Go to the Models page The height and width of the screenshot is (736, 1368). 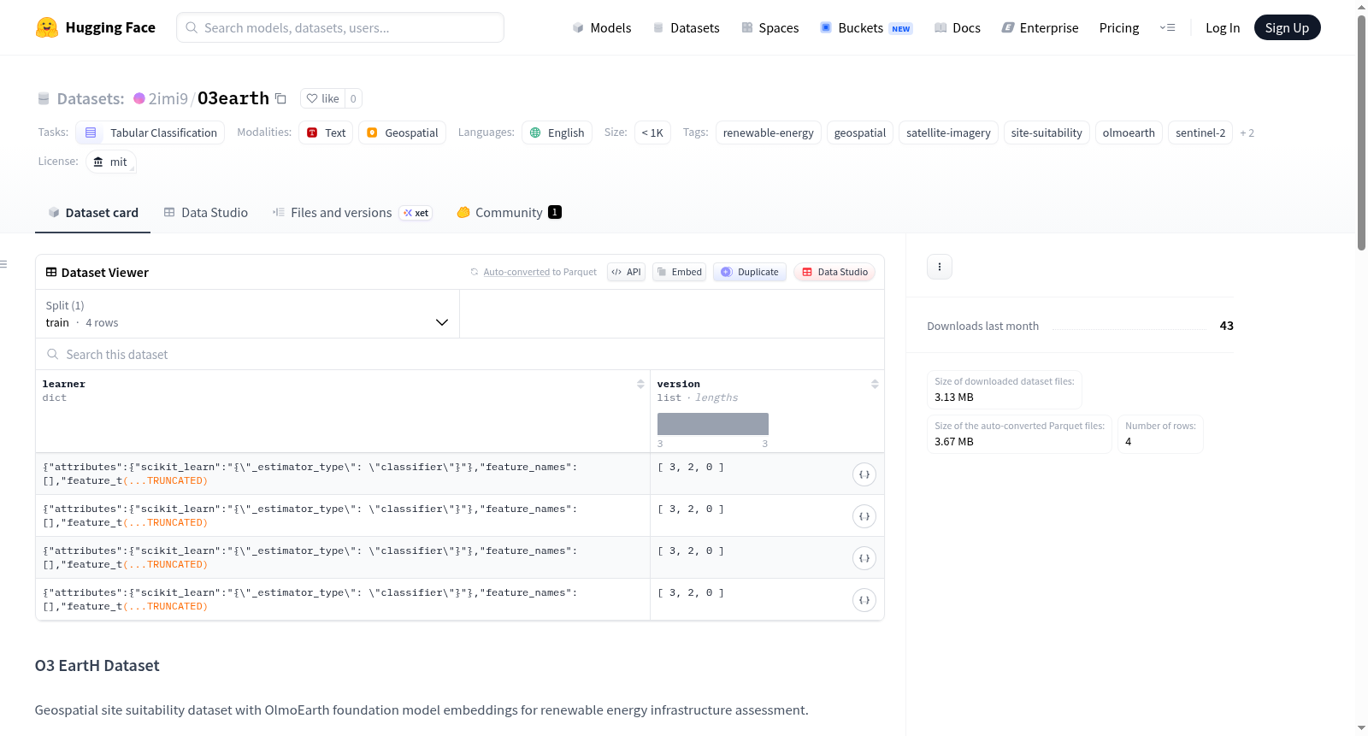pos(602,27)
